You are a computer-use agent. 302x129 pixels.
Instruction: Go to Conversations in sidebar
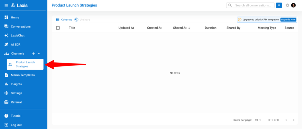[20, 26]
